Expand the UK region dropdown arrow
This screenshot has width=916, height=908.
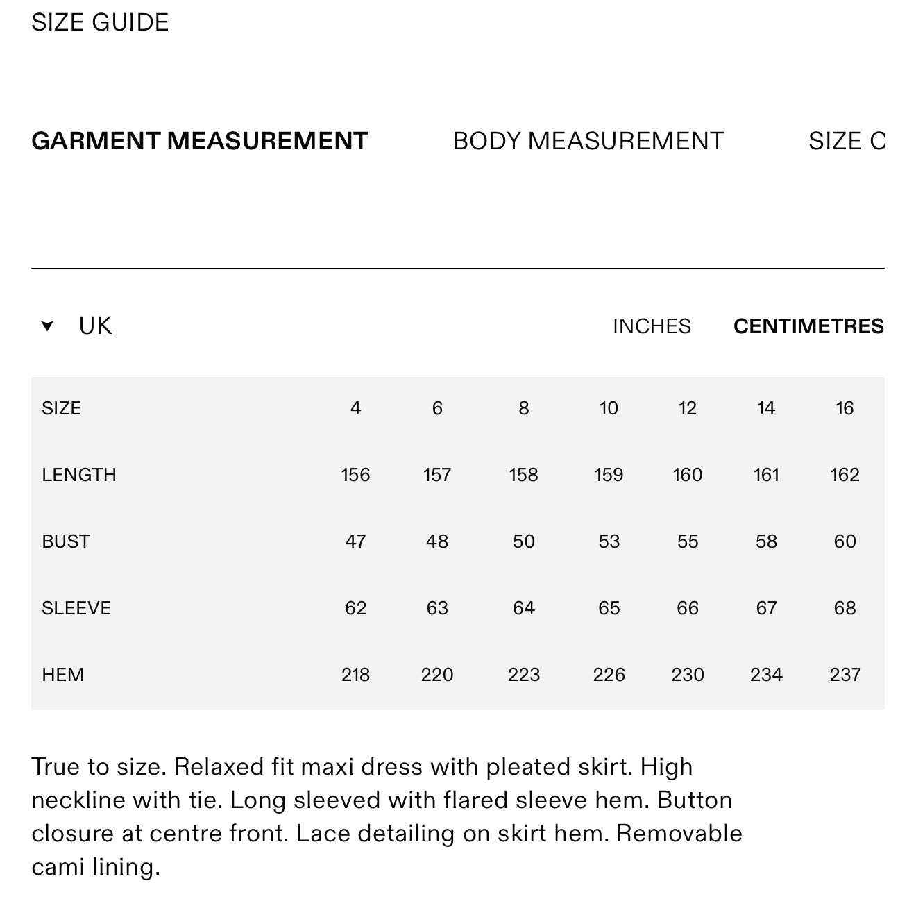[x=47, y=326]
